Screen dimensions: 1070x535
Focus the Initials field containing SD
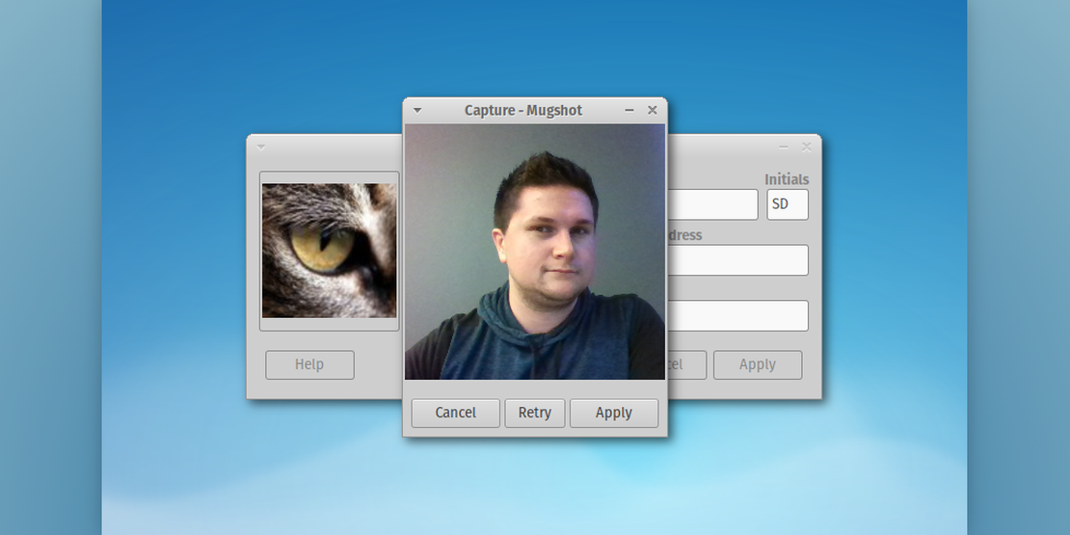coord(788,204)
